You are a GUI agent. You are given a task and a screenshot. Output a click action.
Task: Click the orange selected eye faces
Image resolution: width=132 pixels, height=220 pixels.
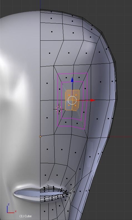72,100
